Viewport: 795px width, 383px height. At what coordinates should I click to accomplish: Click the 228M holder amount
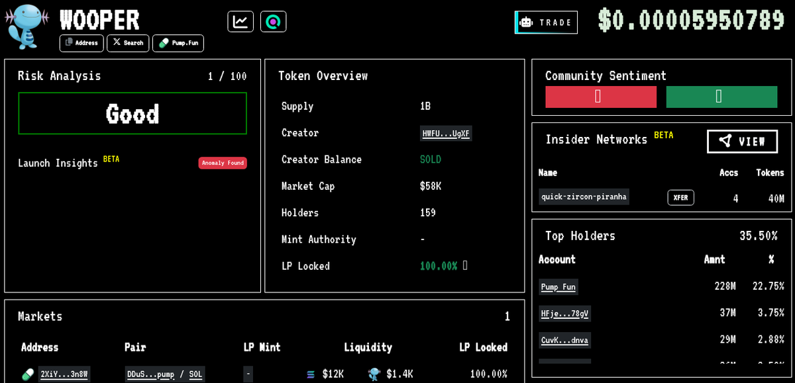point(725,286)
